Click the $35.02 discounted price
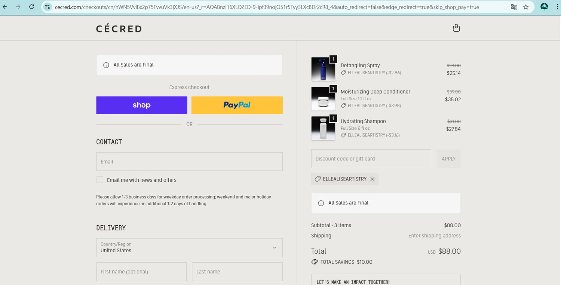561x285 pixels. pos(453,100)
